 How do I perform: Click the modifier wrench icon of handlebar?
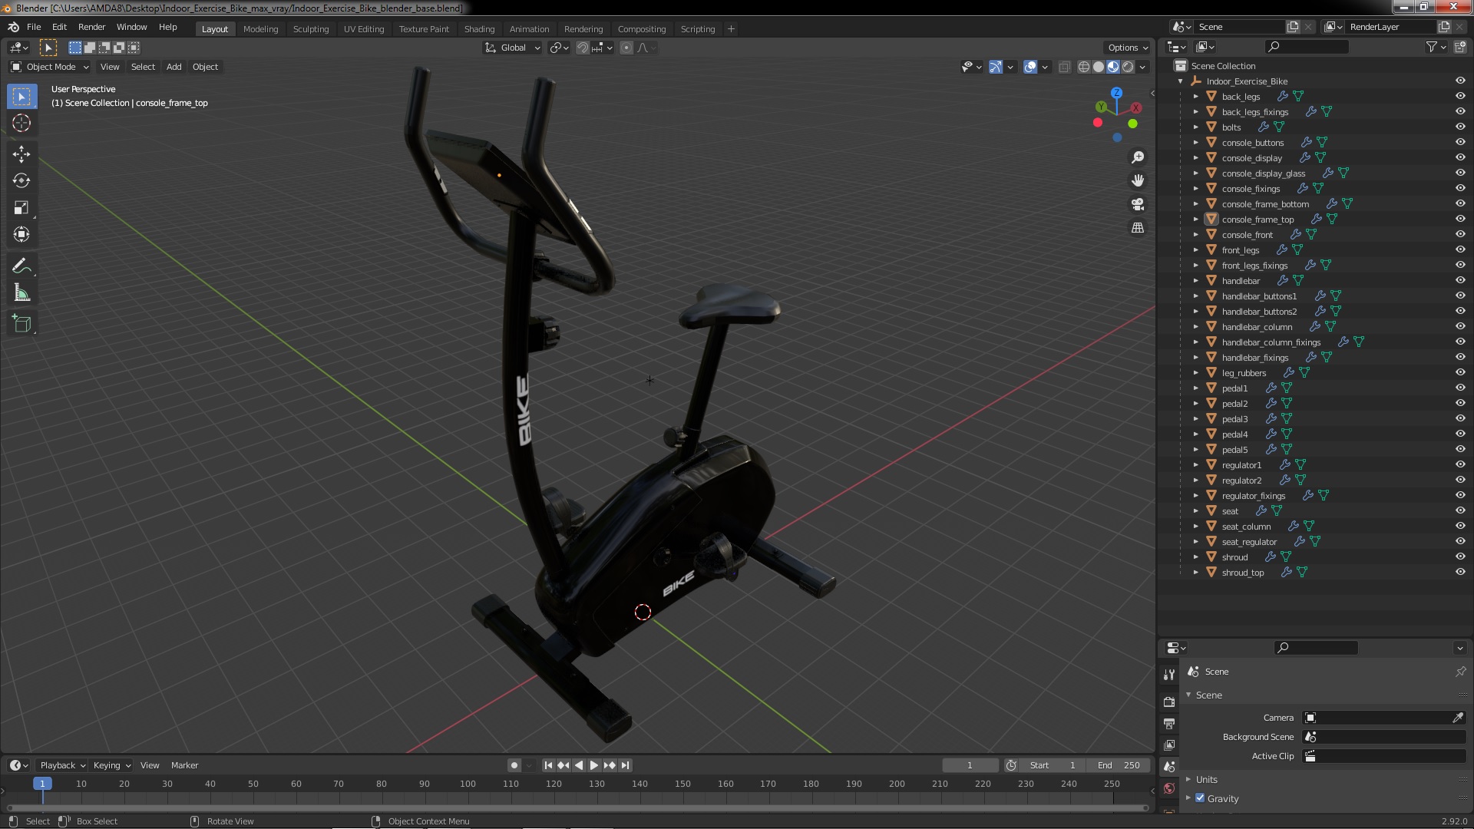(x=1282, y=281)
